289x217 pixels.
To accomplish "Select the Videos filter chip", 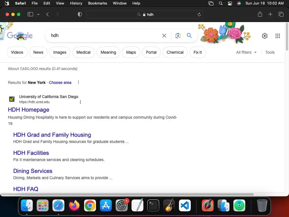I will 17,52.
